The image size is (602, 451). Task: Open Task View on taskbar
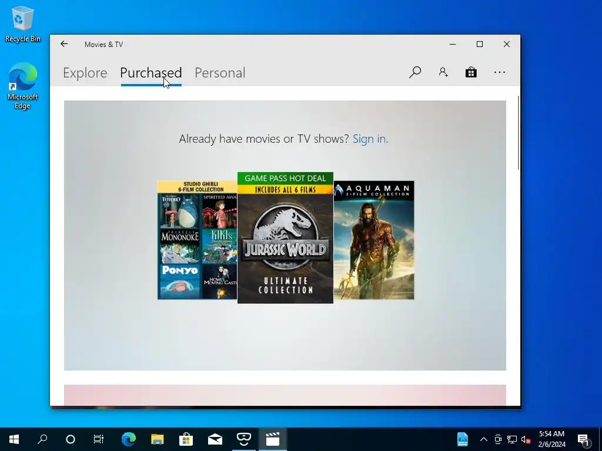[99, 439]
